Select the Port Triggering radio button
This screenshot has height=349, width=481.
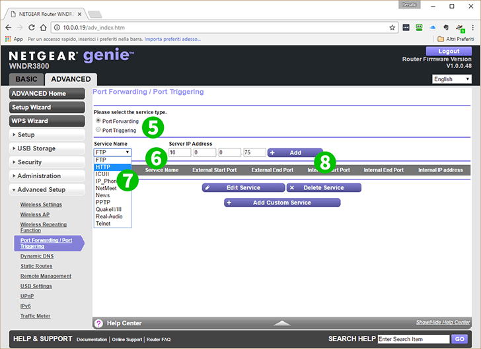click(98, 130)
